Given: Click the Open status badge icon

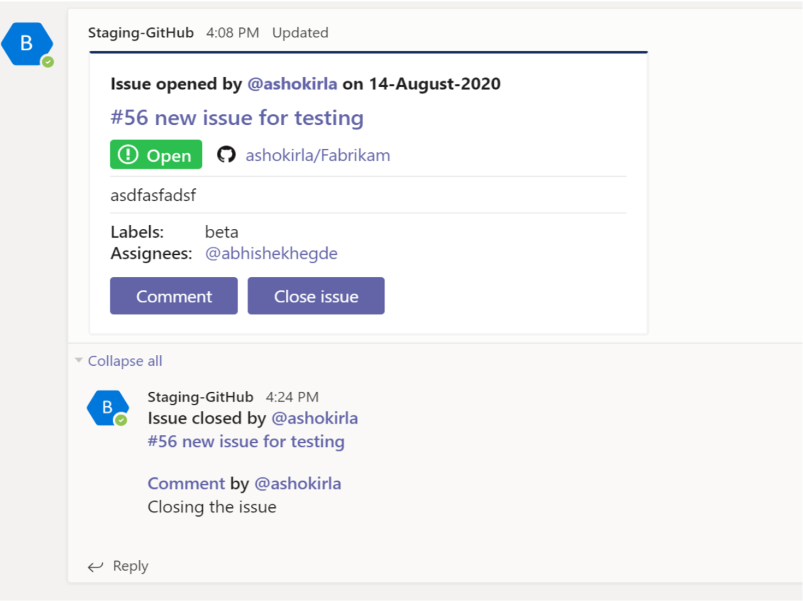Looking at the screenshot, I should 156,154.
